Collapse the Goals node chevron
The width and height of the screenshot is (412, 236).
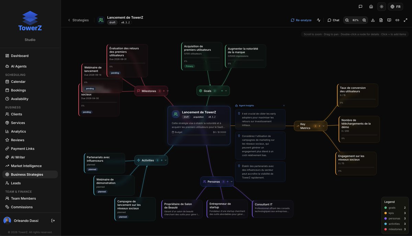click(x=226, y=91)
